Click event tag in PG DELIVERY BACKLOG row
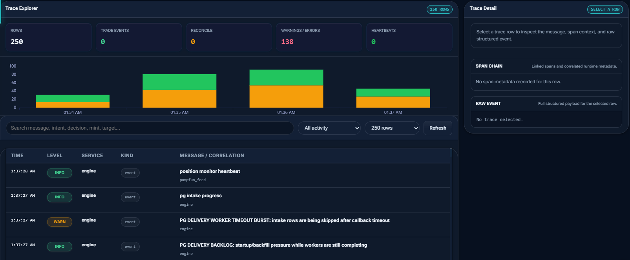630x260 pixels. pos(130,247)
